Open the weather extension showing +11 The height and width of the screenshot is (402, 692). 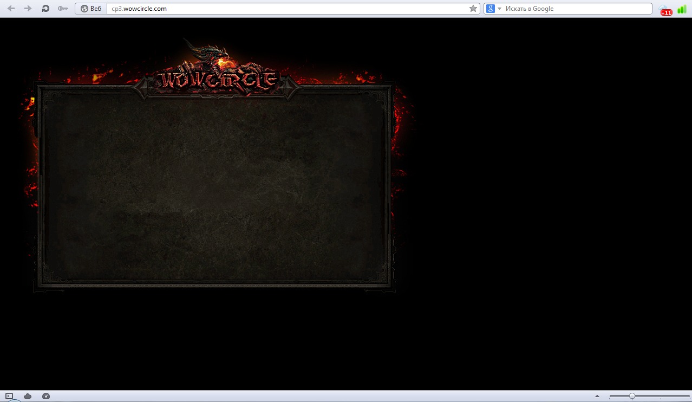point(665,10)
